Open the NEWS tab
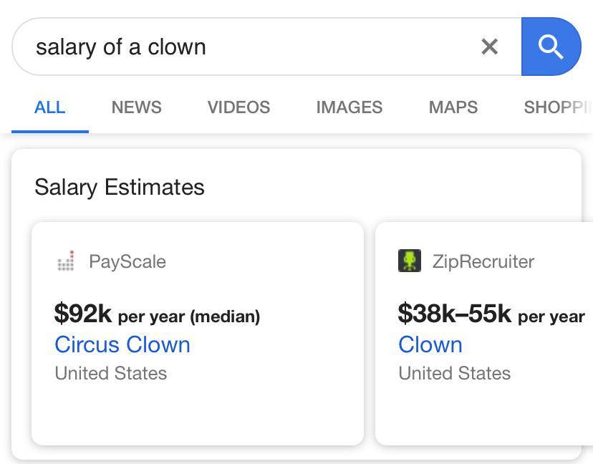593x464 pixels. (136, 107)
